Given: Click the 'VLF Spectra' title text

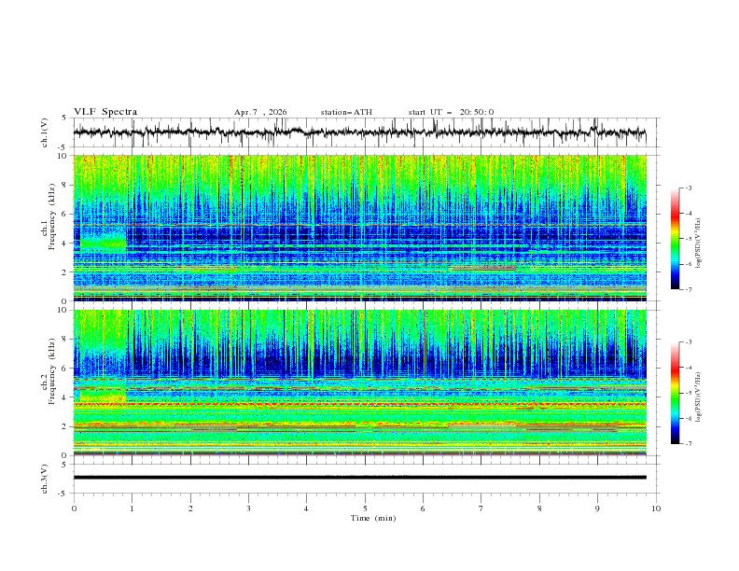Looking at the screenshot, I should point(105,112).
